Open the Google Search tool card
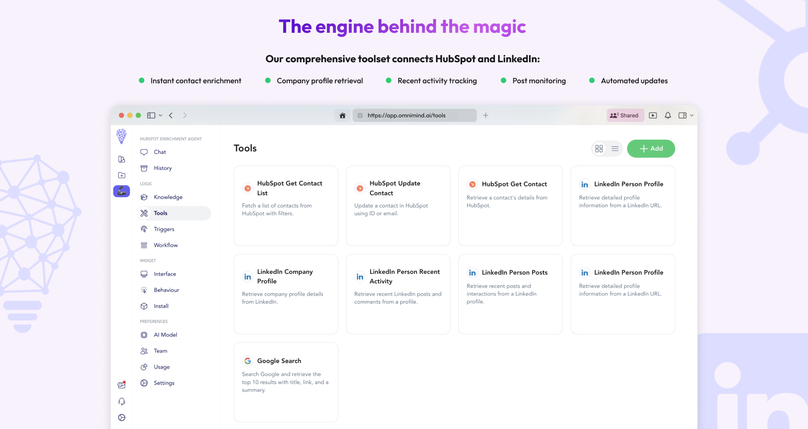808x429 pixels. 286,382
